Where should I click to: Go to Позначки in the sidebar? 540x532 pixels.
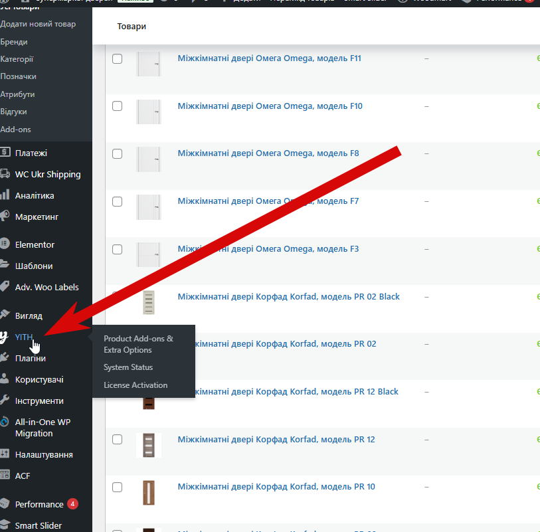click(x=18, y=76)
